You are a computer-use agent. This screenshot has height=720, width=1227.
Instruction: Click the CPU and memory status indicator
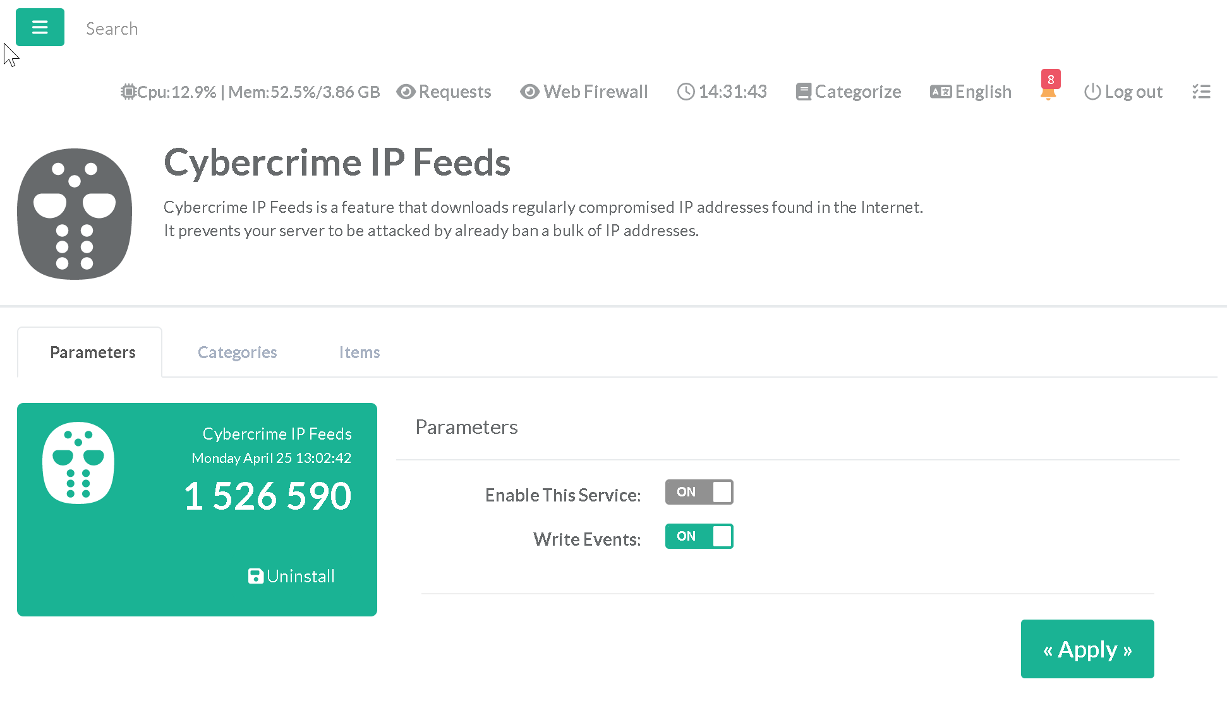pos(250,92)
